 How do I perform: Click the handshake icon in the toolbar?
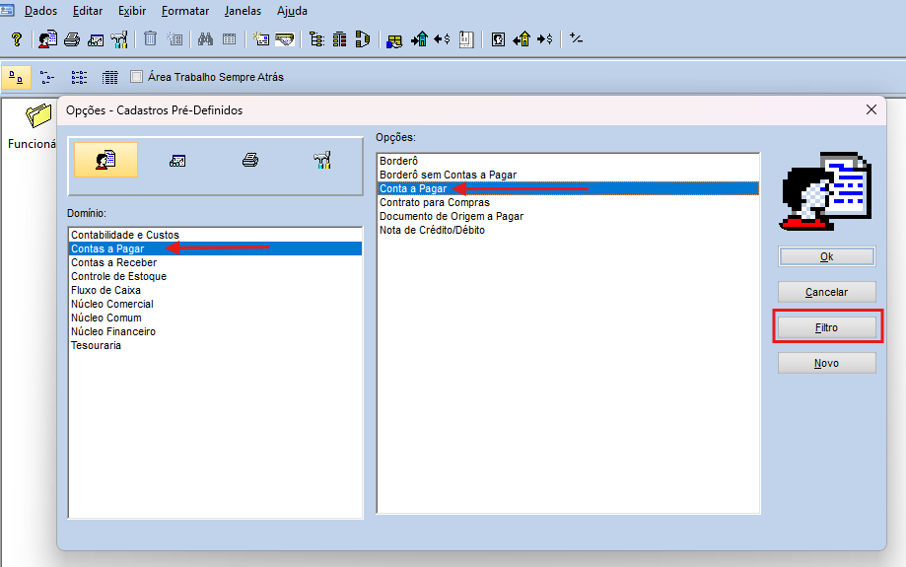pyautogui.click(x=285, y=39)
